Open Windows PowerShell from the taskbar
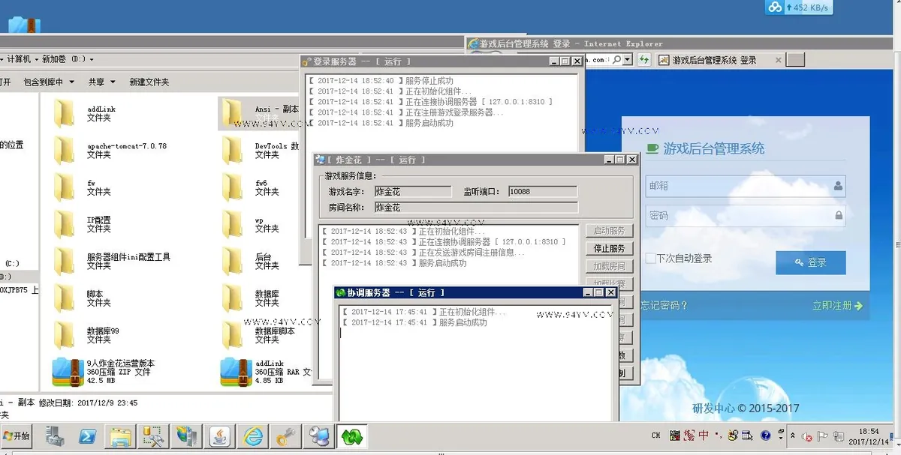Image resolution: width=901 pixels, height=455 pixels. click(x=87, y=436)
